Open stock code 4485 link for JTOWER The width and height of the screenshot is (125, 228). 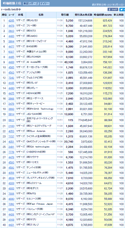(11, 57)
